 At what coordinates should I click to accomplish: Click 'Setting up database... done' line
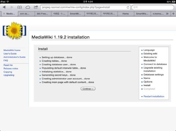coord(57,58)
